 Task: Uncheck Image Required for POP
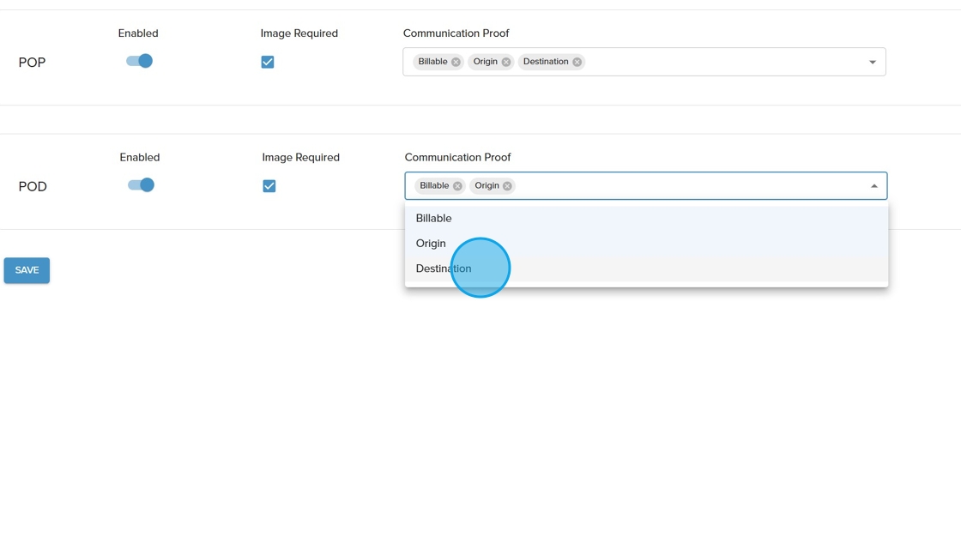click(268, 62)
